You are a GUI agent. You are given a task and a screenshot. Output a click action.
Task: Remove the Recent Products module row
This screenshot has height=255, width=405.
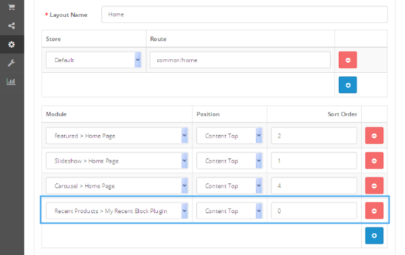click(374, 210)
